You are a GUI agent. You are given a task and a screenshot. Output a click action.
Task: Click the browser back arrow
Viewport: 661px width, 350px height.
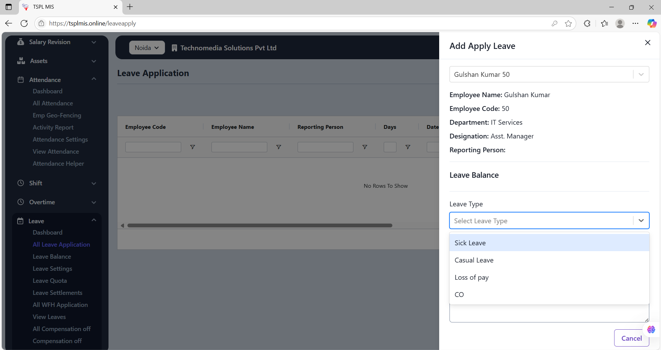9,23
